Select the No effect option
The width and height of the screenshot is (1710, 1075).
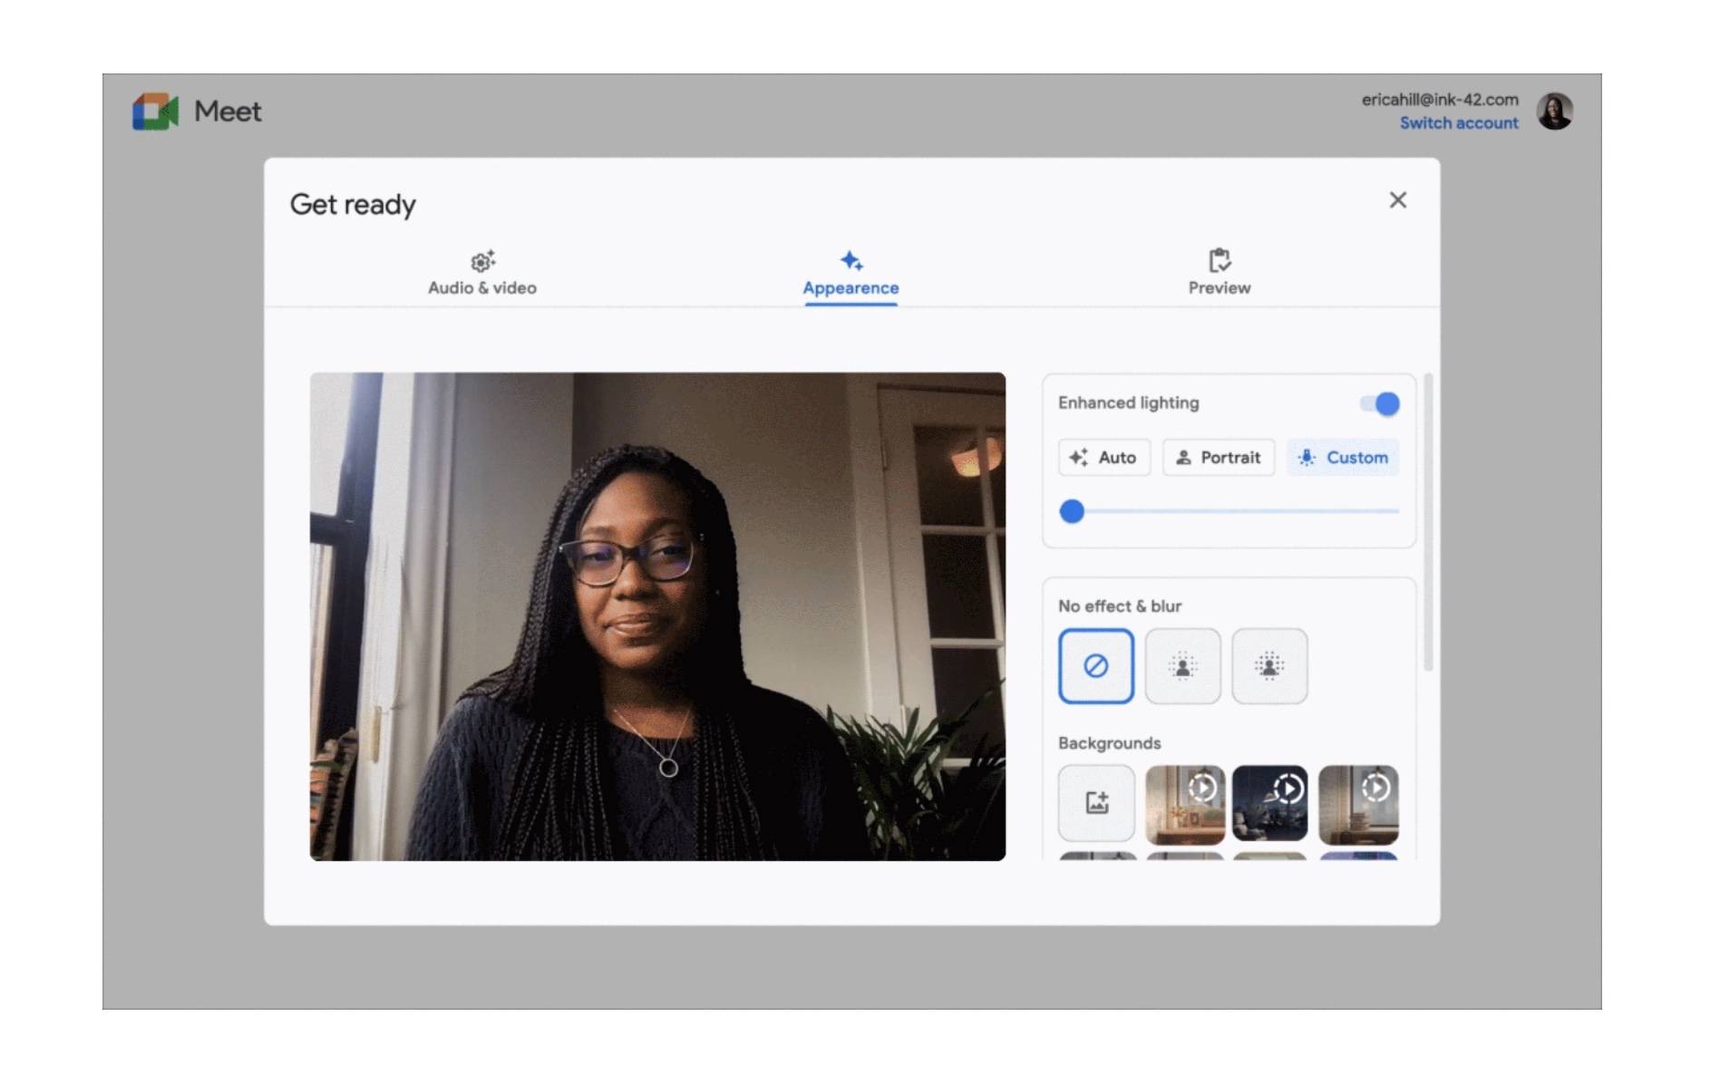point(1095,666)
